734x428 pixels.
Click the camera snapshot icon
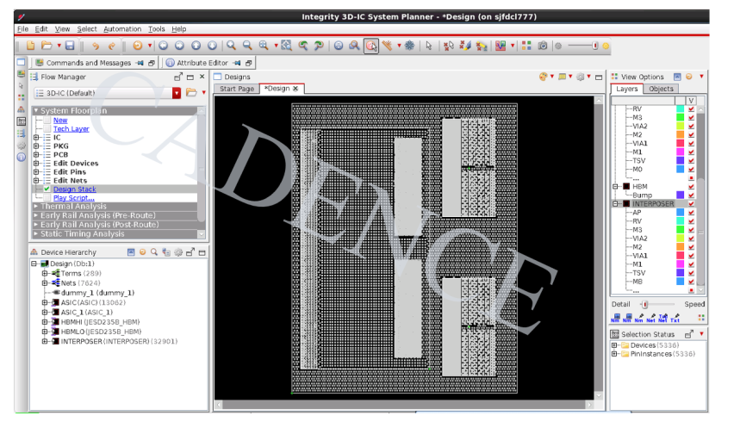[543, 46]
